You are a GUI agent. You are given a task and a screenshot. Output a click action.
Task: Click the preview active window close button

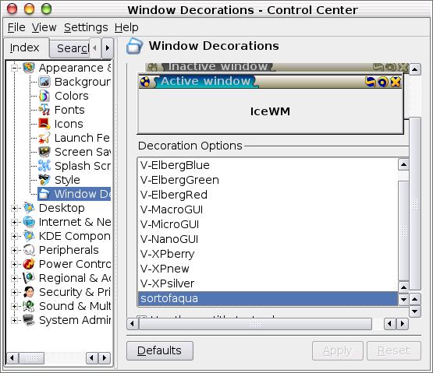396,82
